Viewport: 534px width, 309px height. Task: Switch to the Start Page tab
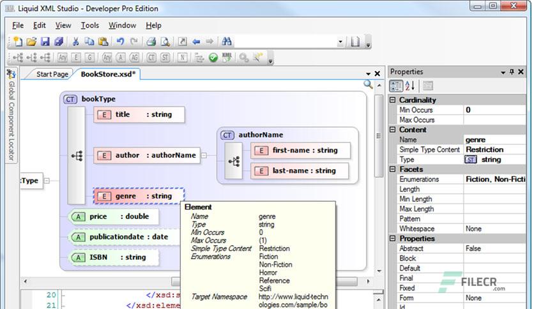(52, 74)
